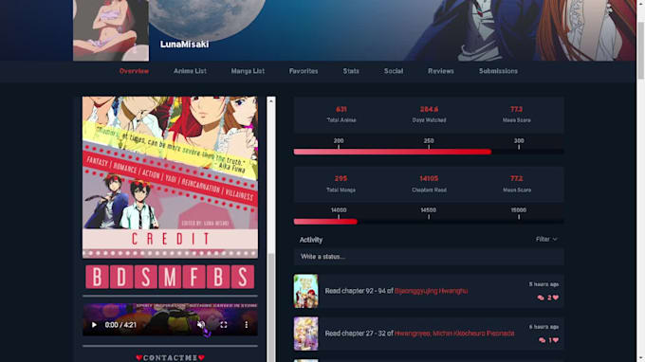
Task: Open the video in fullscreen
Action: (223, 325)
